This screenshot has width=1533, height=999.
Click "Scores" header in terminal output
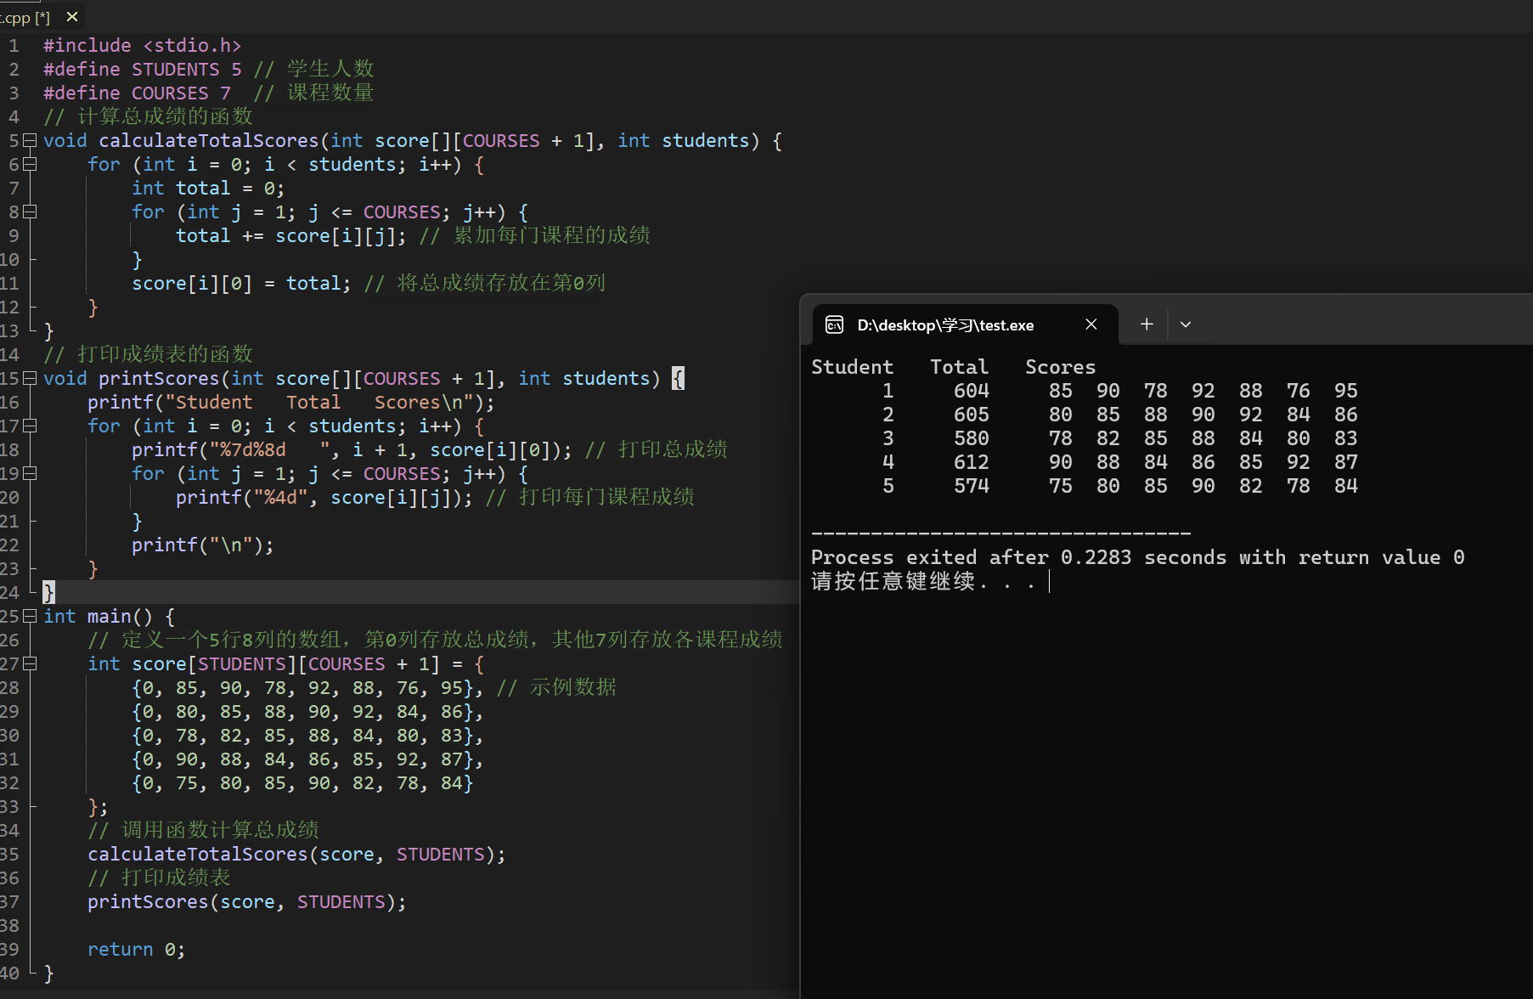pos(1060,367)
